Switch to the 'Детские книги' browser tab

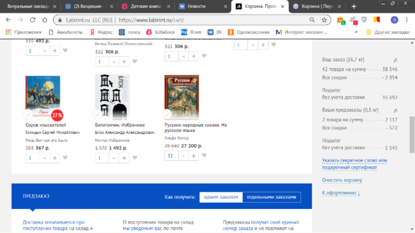(146, 6)
